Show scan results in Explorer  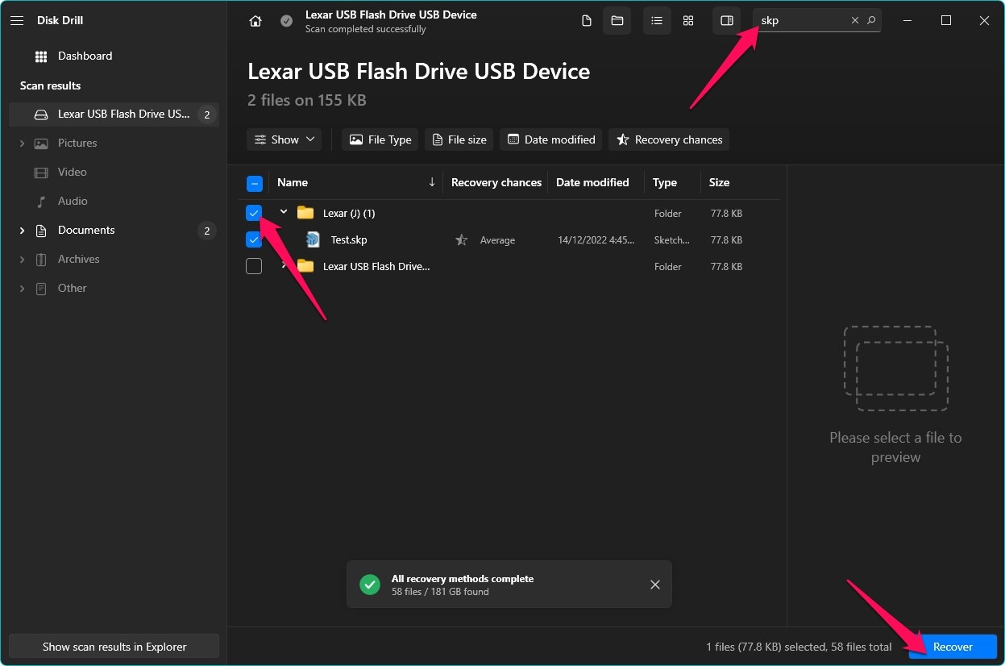click(x=114, y=647)
